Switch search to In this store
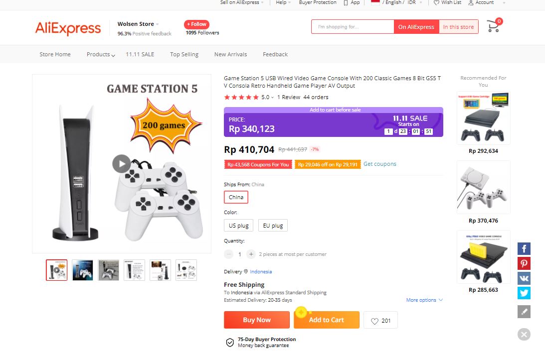The height and width of the screenshot is (353, 545). 458,26
